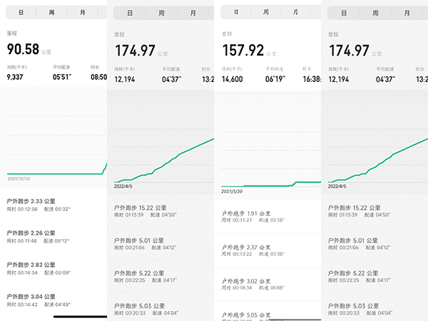Switch to 周 tab above 157.92 mileage
The height and width of the screenshot is (321, 428).
[x=266, y=11]
